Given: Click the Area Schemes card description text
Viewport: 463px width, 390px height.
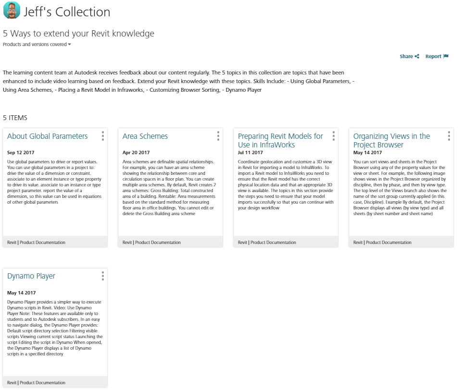Looking at the screenshot, I should tap(170, 188).
